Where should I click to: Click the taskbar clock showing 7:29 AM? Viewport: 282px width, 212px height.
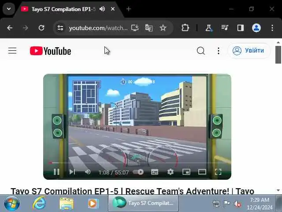[260, 204]
